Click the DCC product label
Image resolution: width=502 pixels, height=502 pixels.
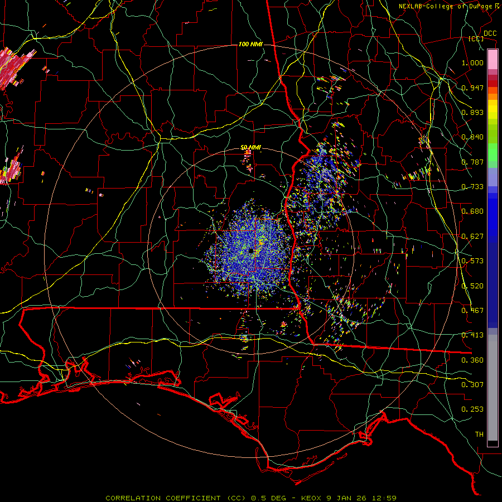pyautogui.click(x=490, y=33)
